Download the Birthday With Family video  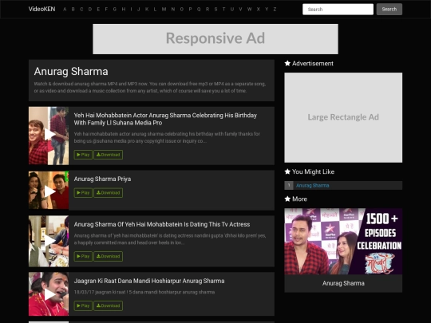[108, 155]
